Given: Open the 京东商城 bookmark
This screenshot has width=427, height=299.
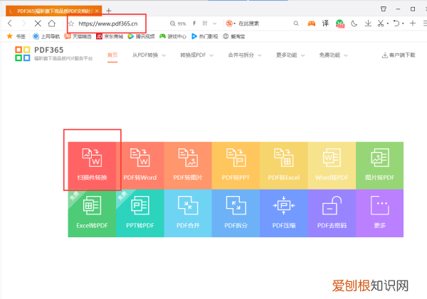Looking at the screenshot, I should [110, 36].
